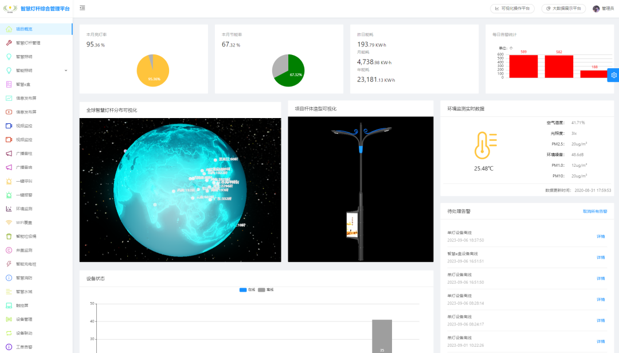Click the thermometer icon in 环境监测实时数据
Image resolution: width=619 pixels, height=353 pixels.
tap(485, 146)
